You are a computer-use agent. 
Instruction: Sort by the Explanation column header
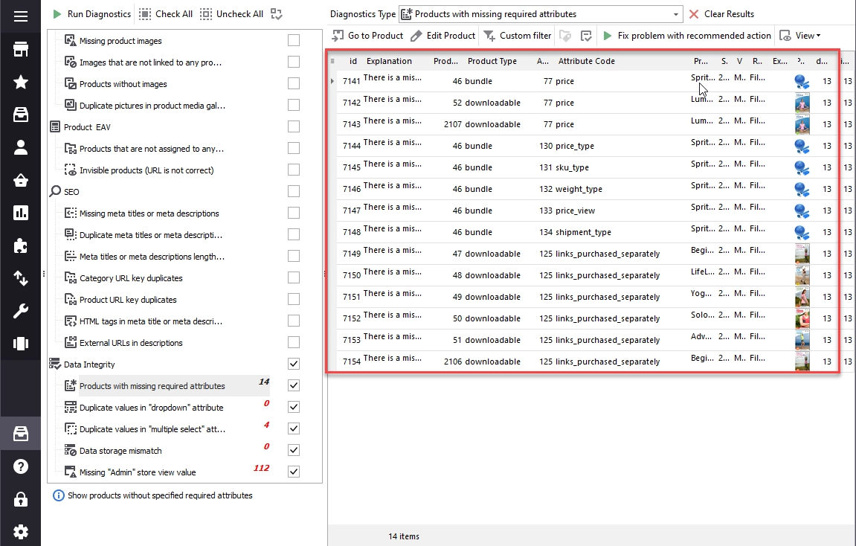[389, 61]
